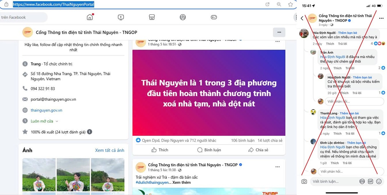
Task: Bookmark page with the star icon
Action: click(291, 4)
